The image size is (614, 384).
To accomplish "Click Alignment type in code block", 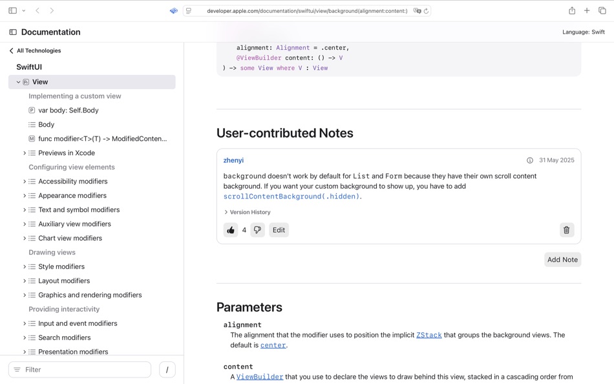I will pos(293,48).
